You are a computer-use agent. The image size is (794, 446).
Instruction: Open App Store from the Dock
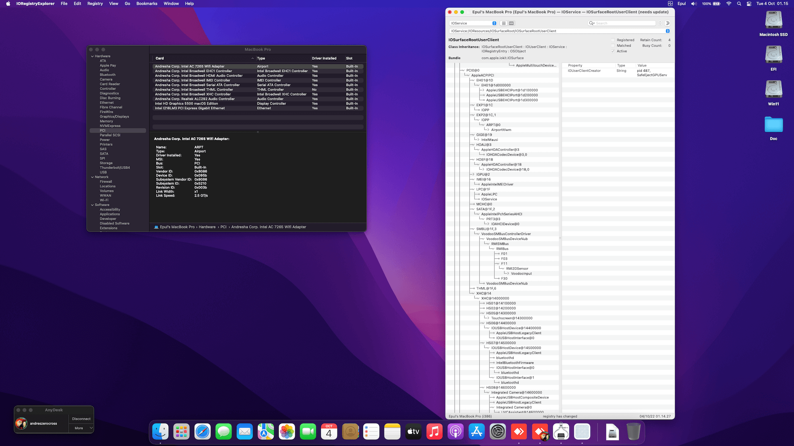pos(477,432)
